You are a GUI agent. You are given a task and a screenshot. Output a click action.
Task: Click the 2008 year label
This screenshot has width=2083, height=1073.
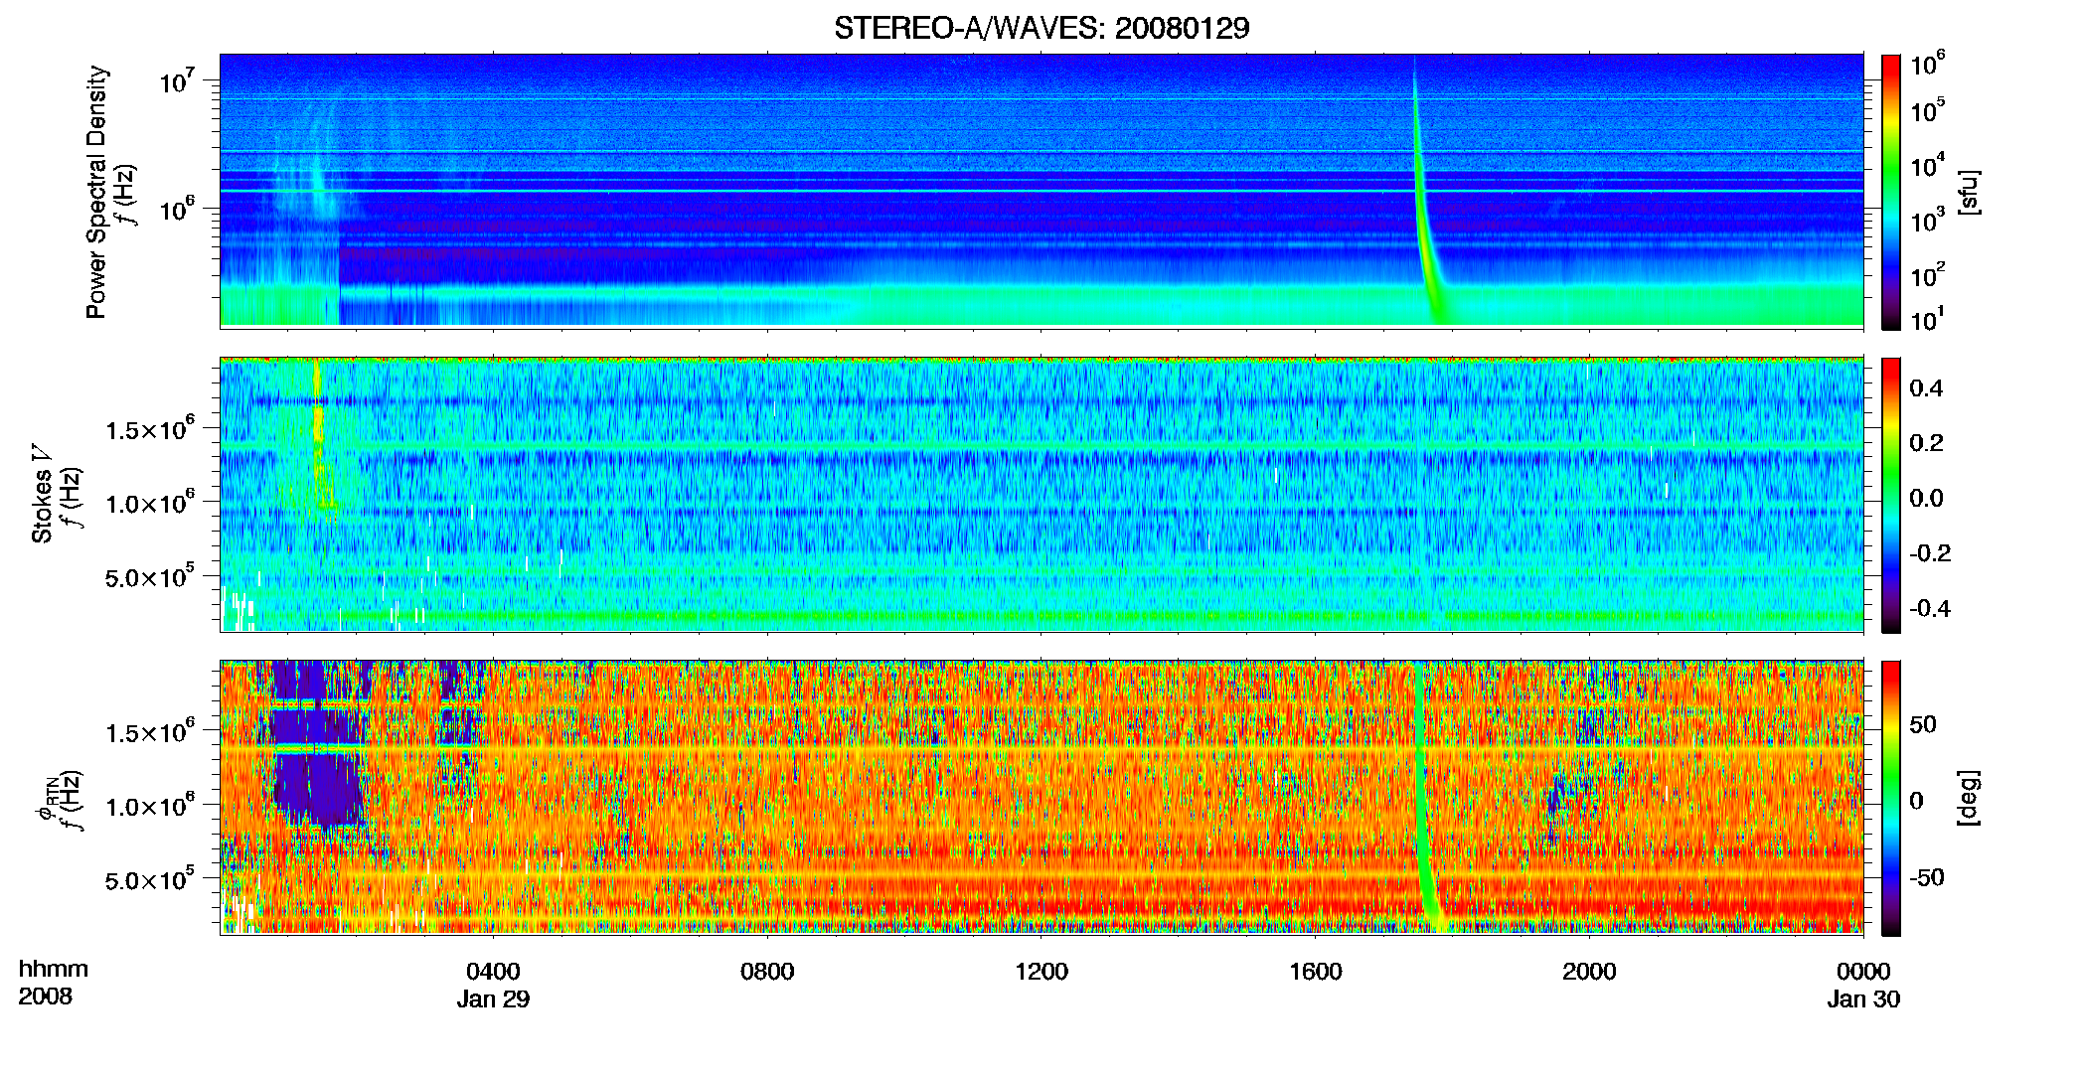46,996
